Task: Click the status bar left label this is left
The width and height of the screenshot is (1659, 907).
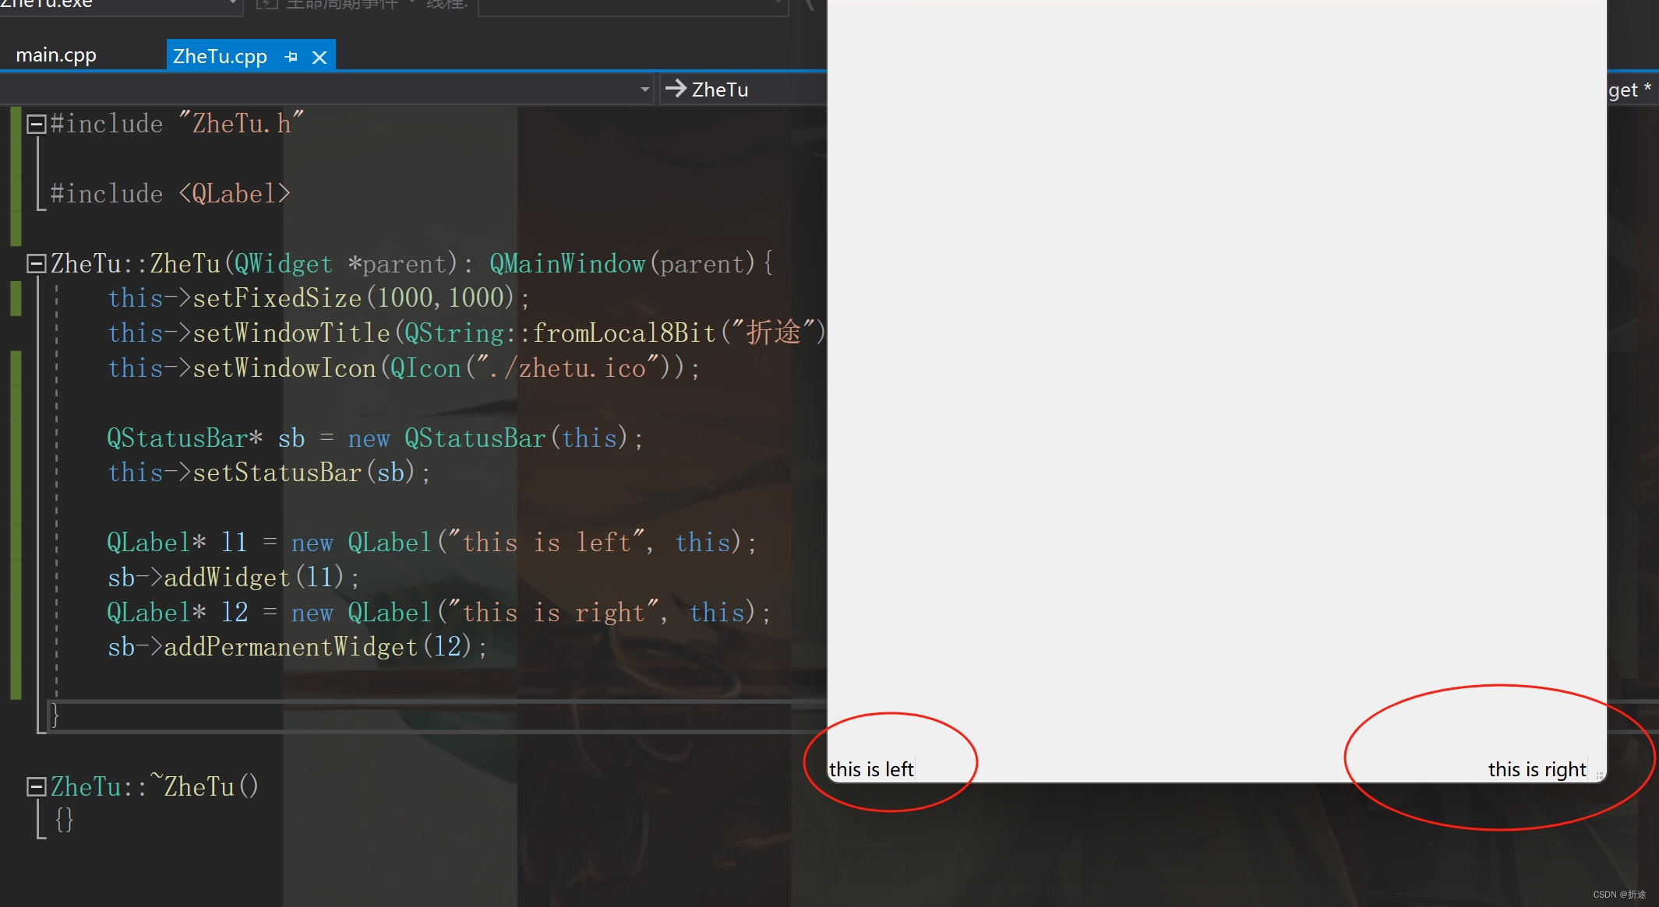Action: (x=871, y=768)
